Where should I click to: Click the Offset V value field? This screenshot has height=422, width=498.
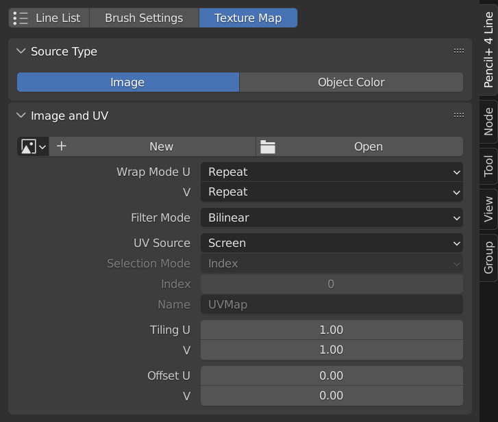click(x=332, y=395)
